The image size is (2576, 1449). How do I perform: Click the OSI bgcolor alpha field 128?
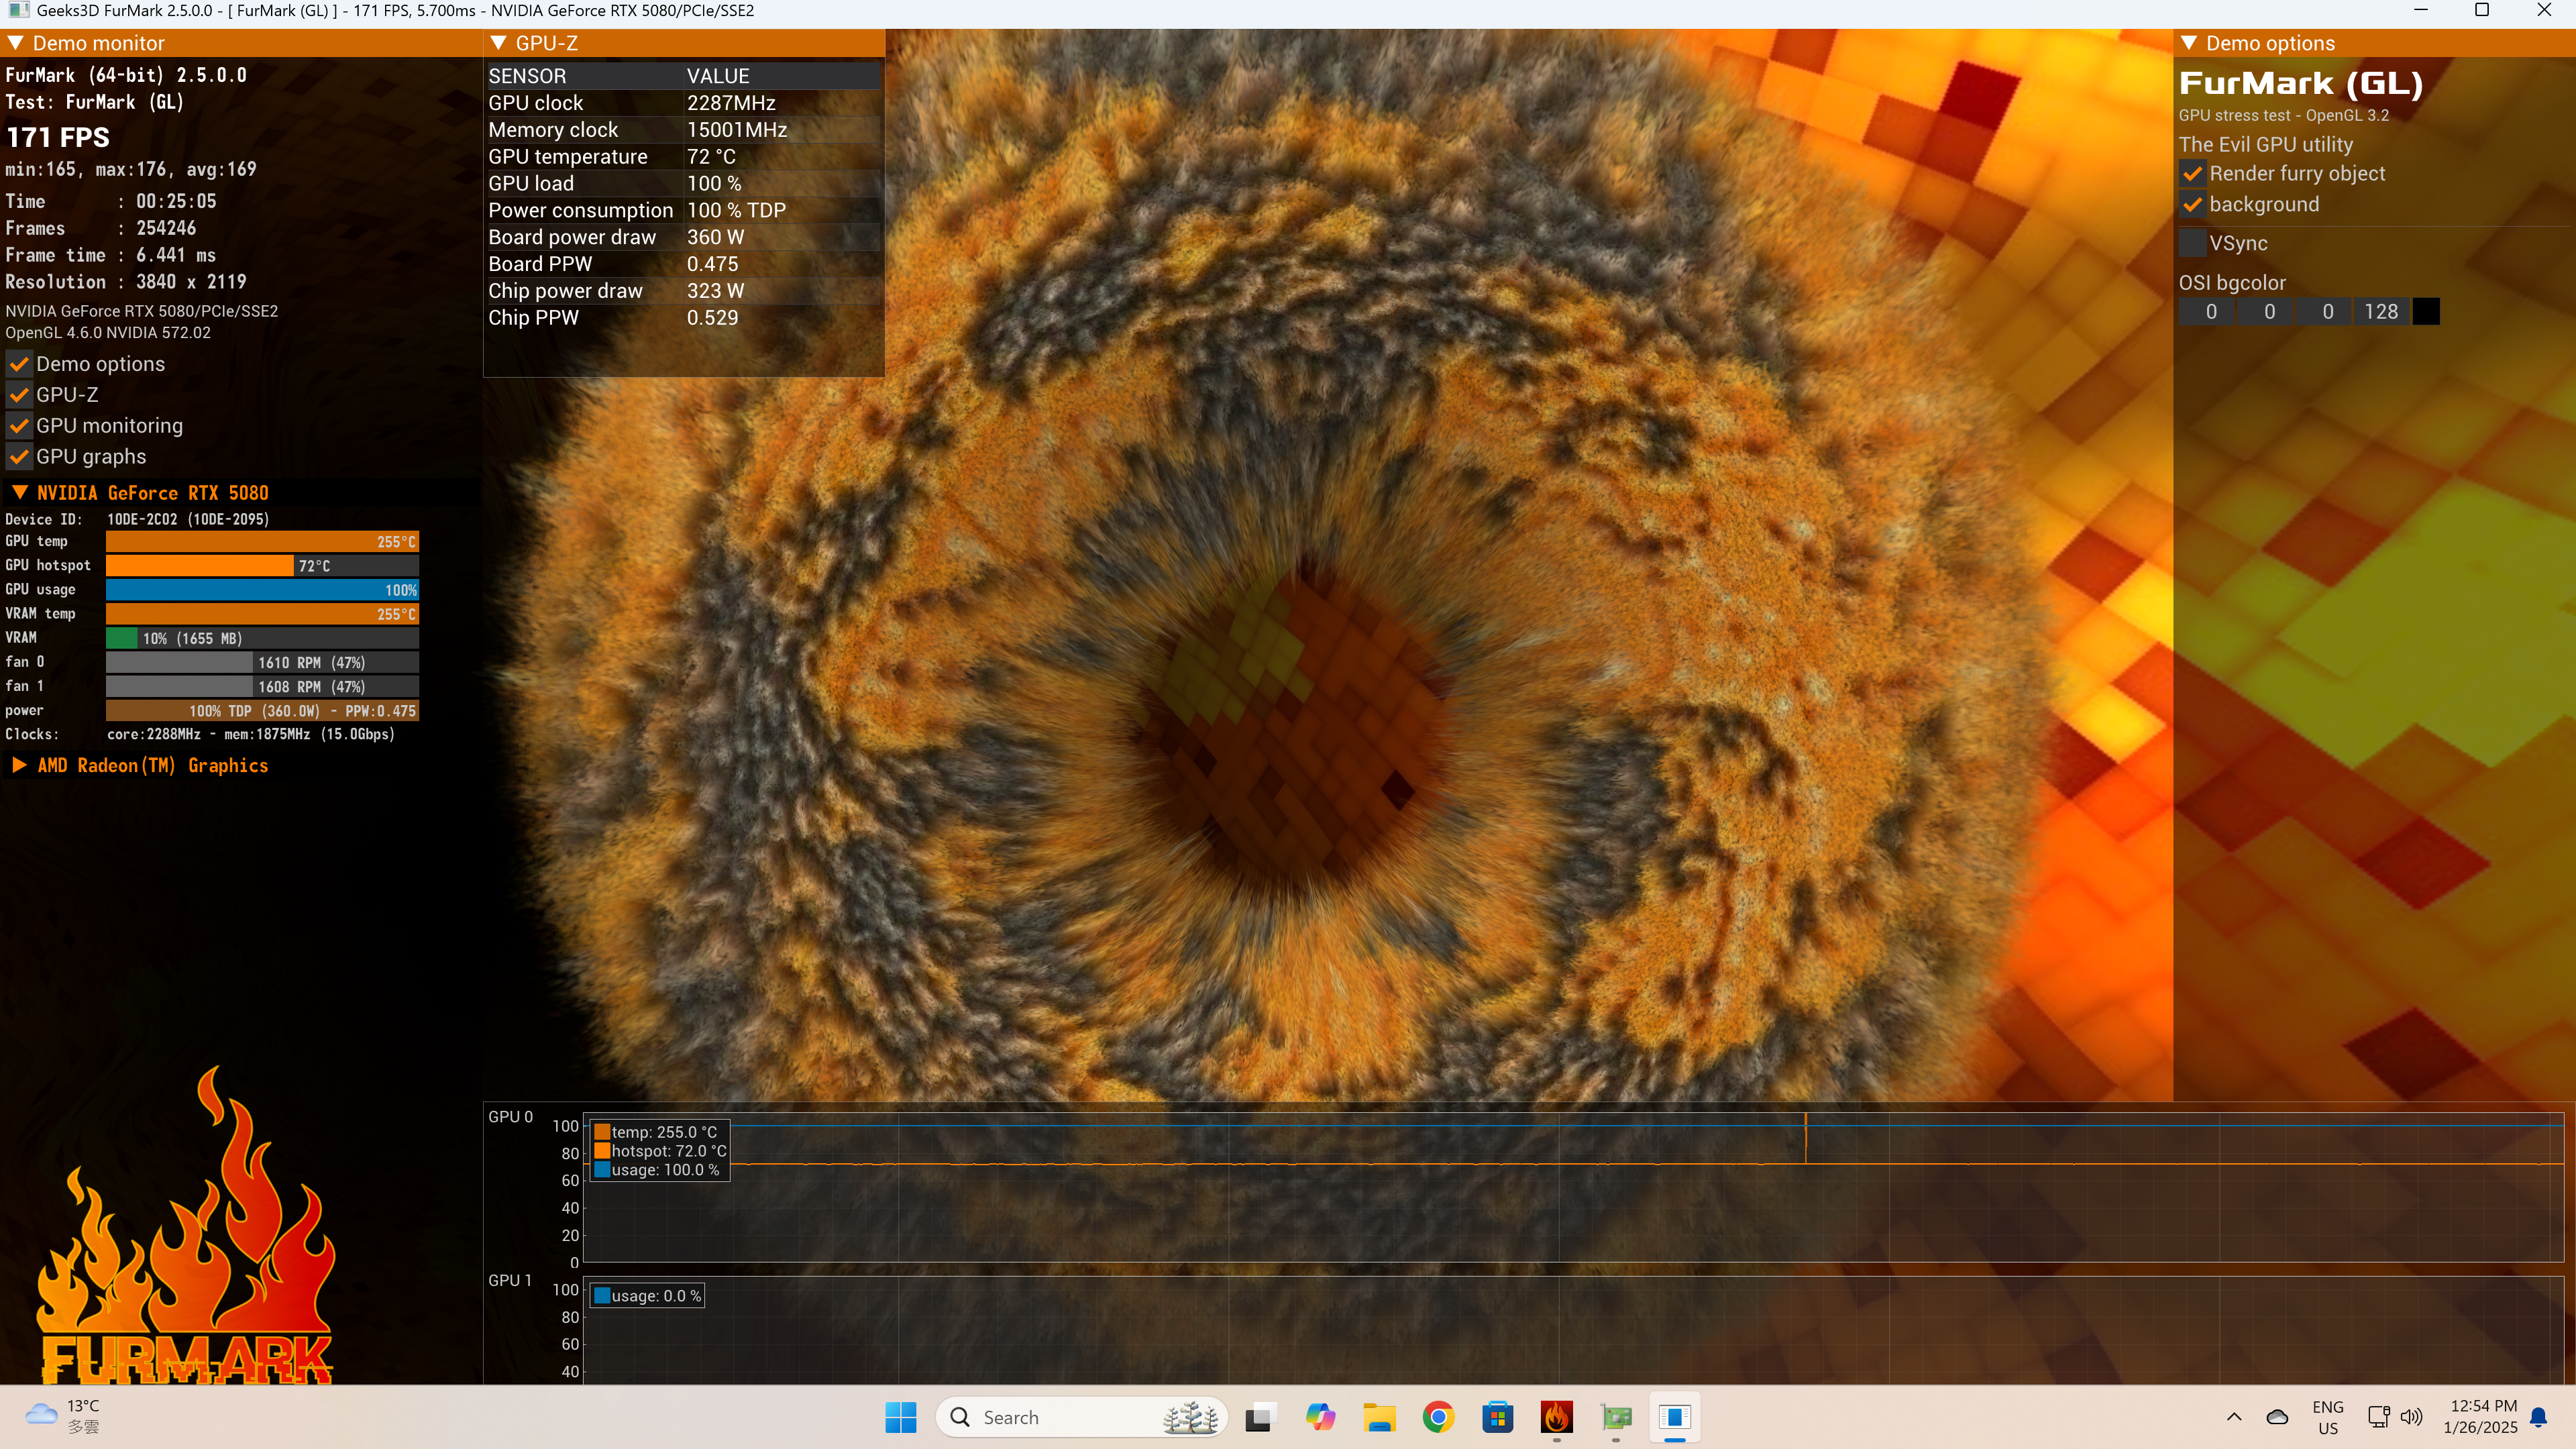click(x=2382, y=312)
